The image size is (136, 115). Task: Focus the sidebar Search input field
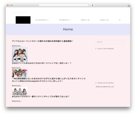pyautogui.click(x=110, y=42)
